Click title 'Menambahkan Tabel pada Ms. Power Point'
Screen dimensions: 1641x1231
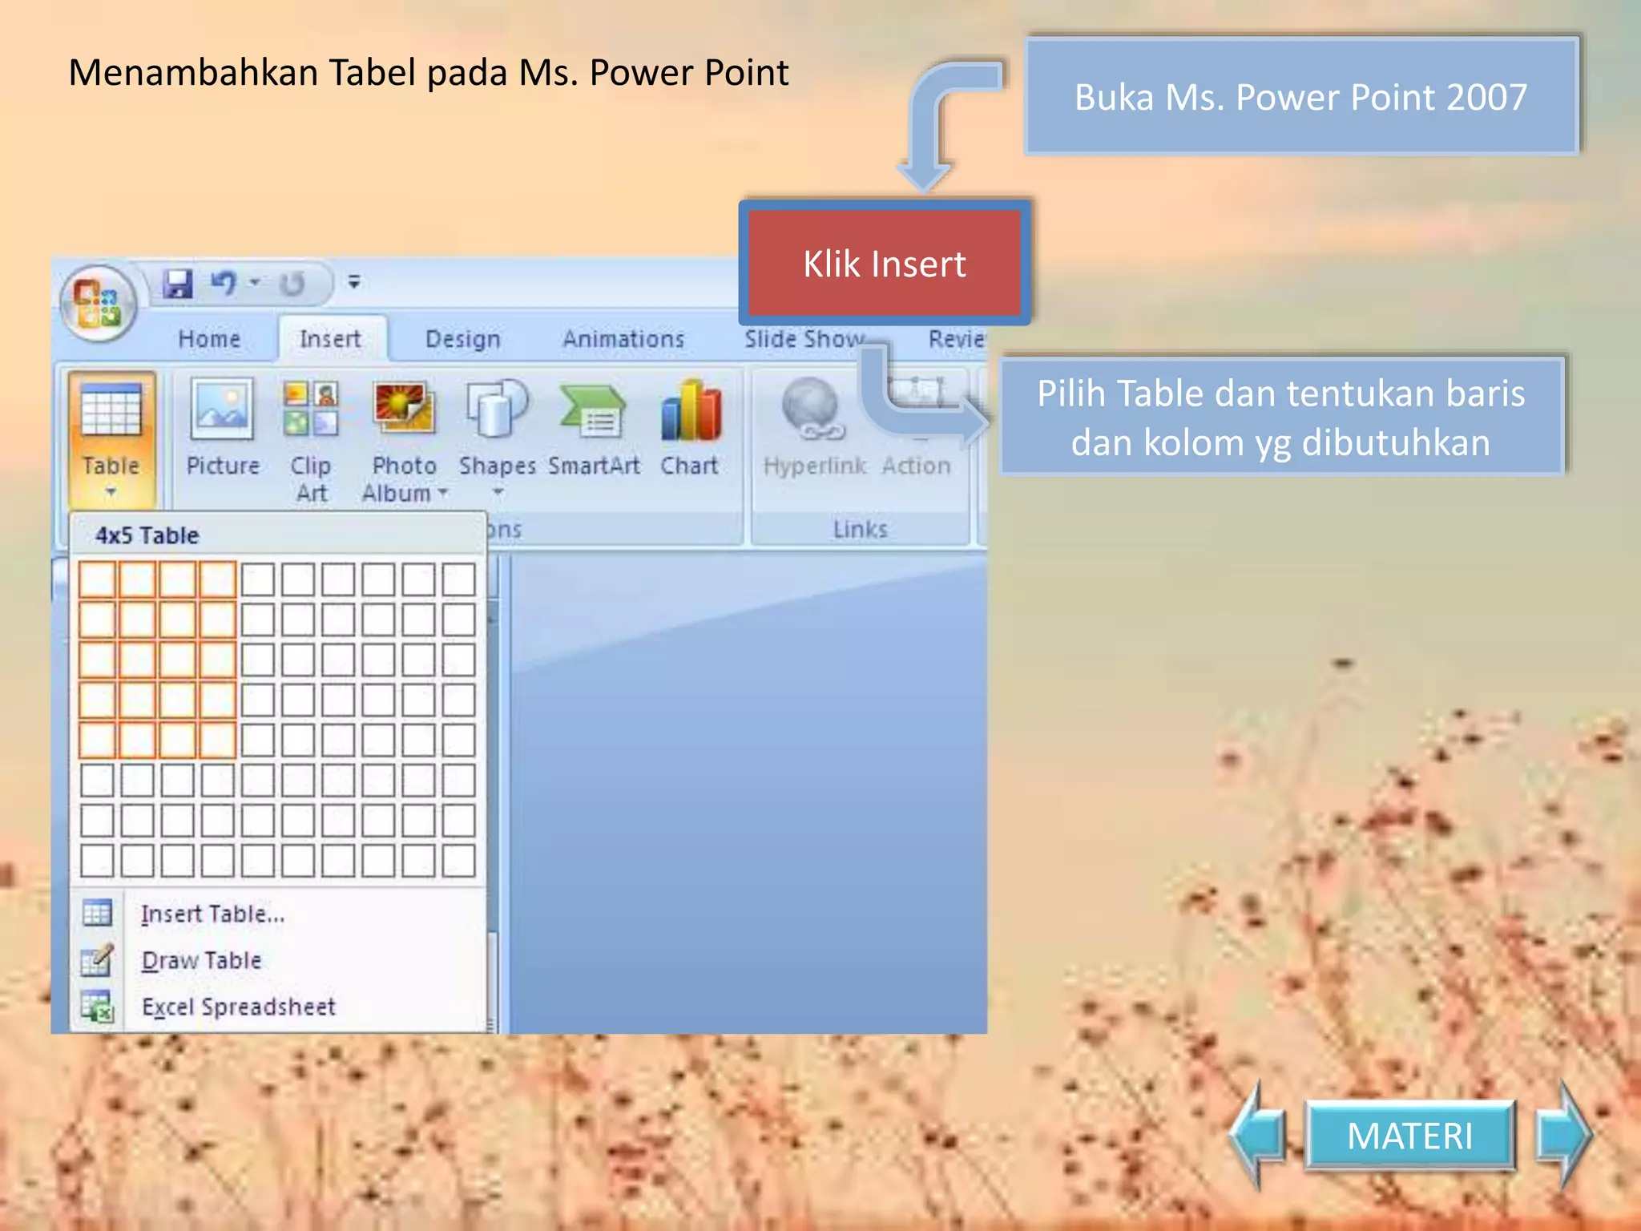[429, 73]
